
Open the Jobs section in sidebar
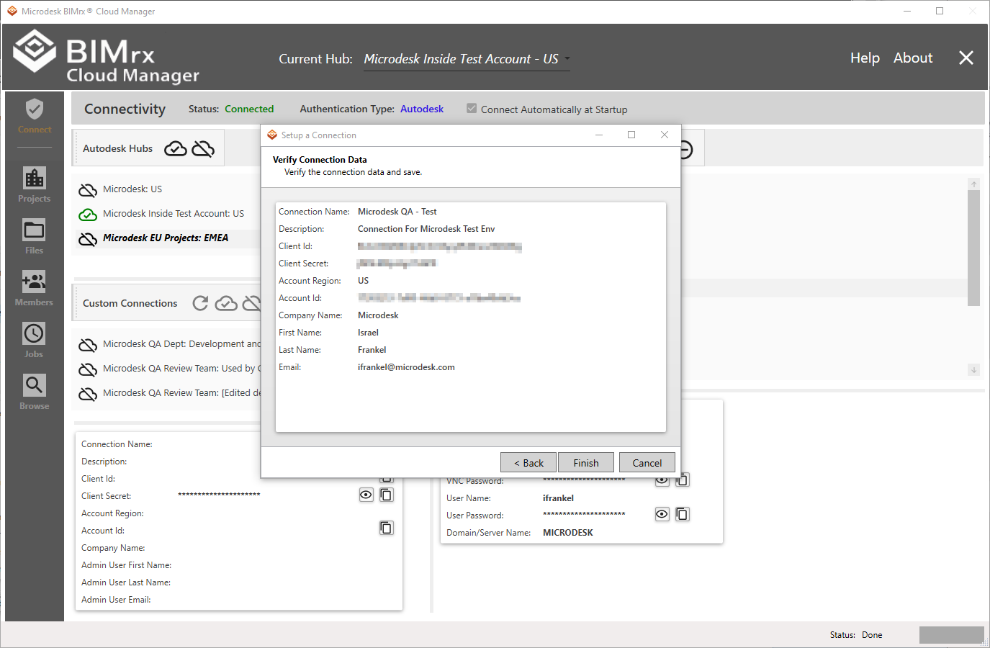pos(35,341)
